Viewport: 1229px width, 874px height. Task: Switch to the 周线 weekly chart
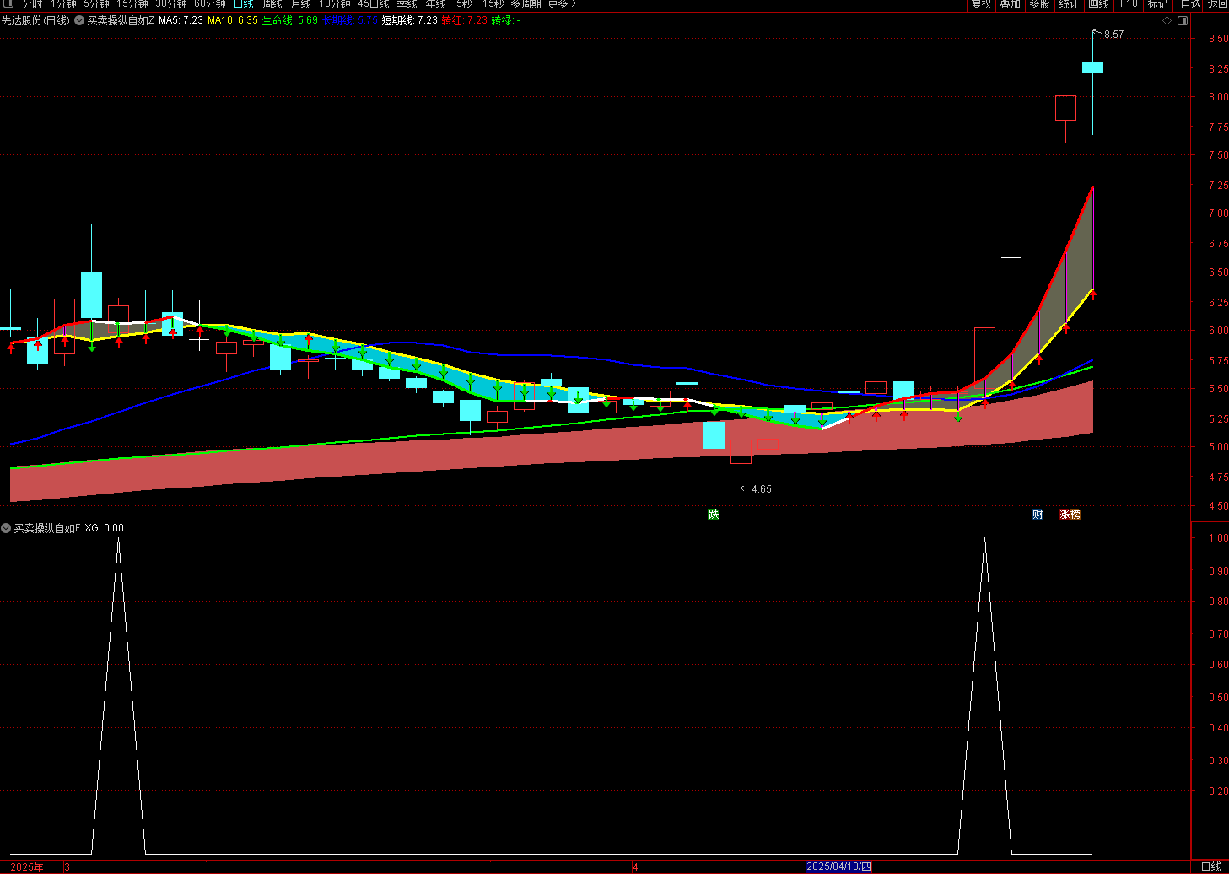point(272,4)
